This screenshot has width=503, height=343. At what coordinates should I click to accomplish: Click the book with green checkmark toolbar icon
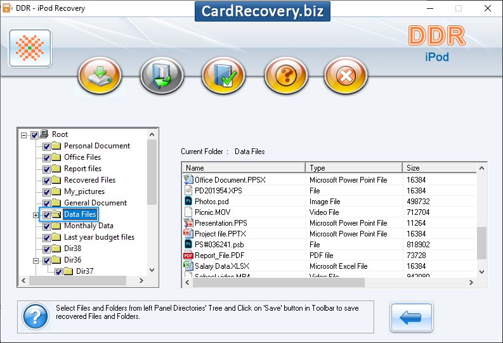tap(223, 75)
